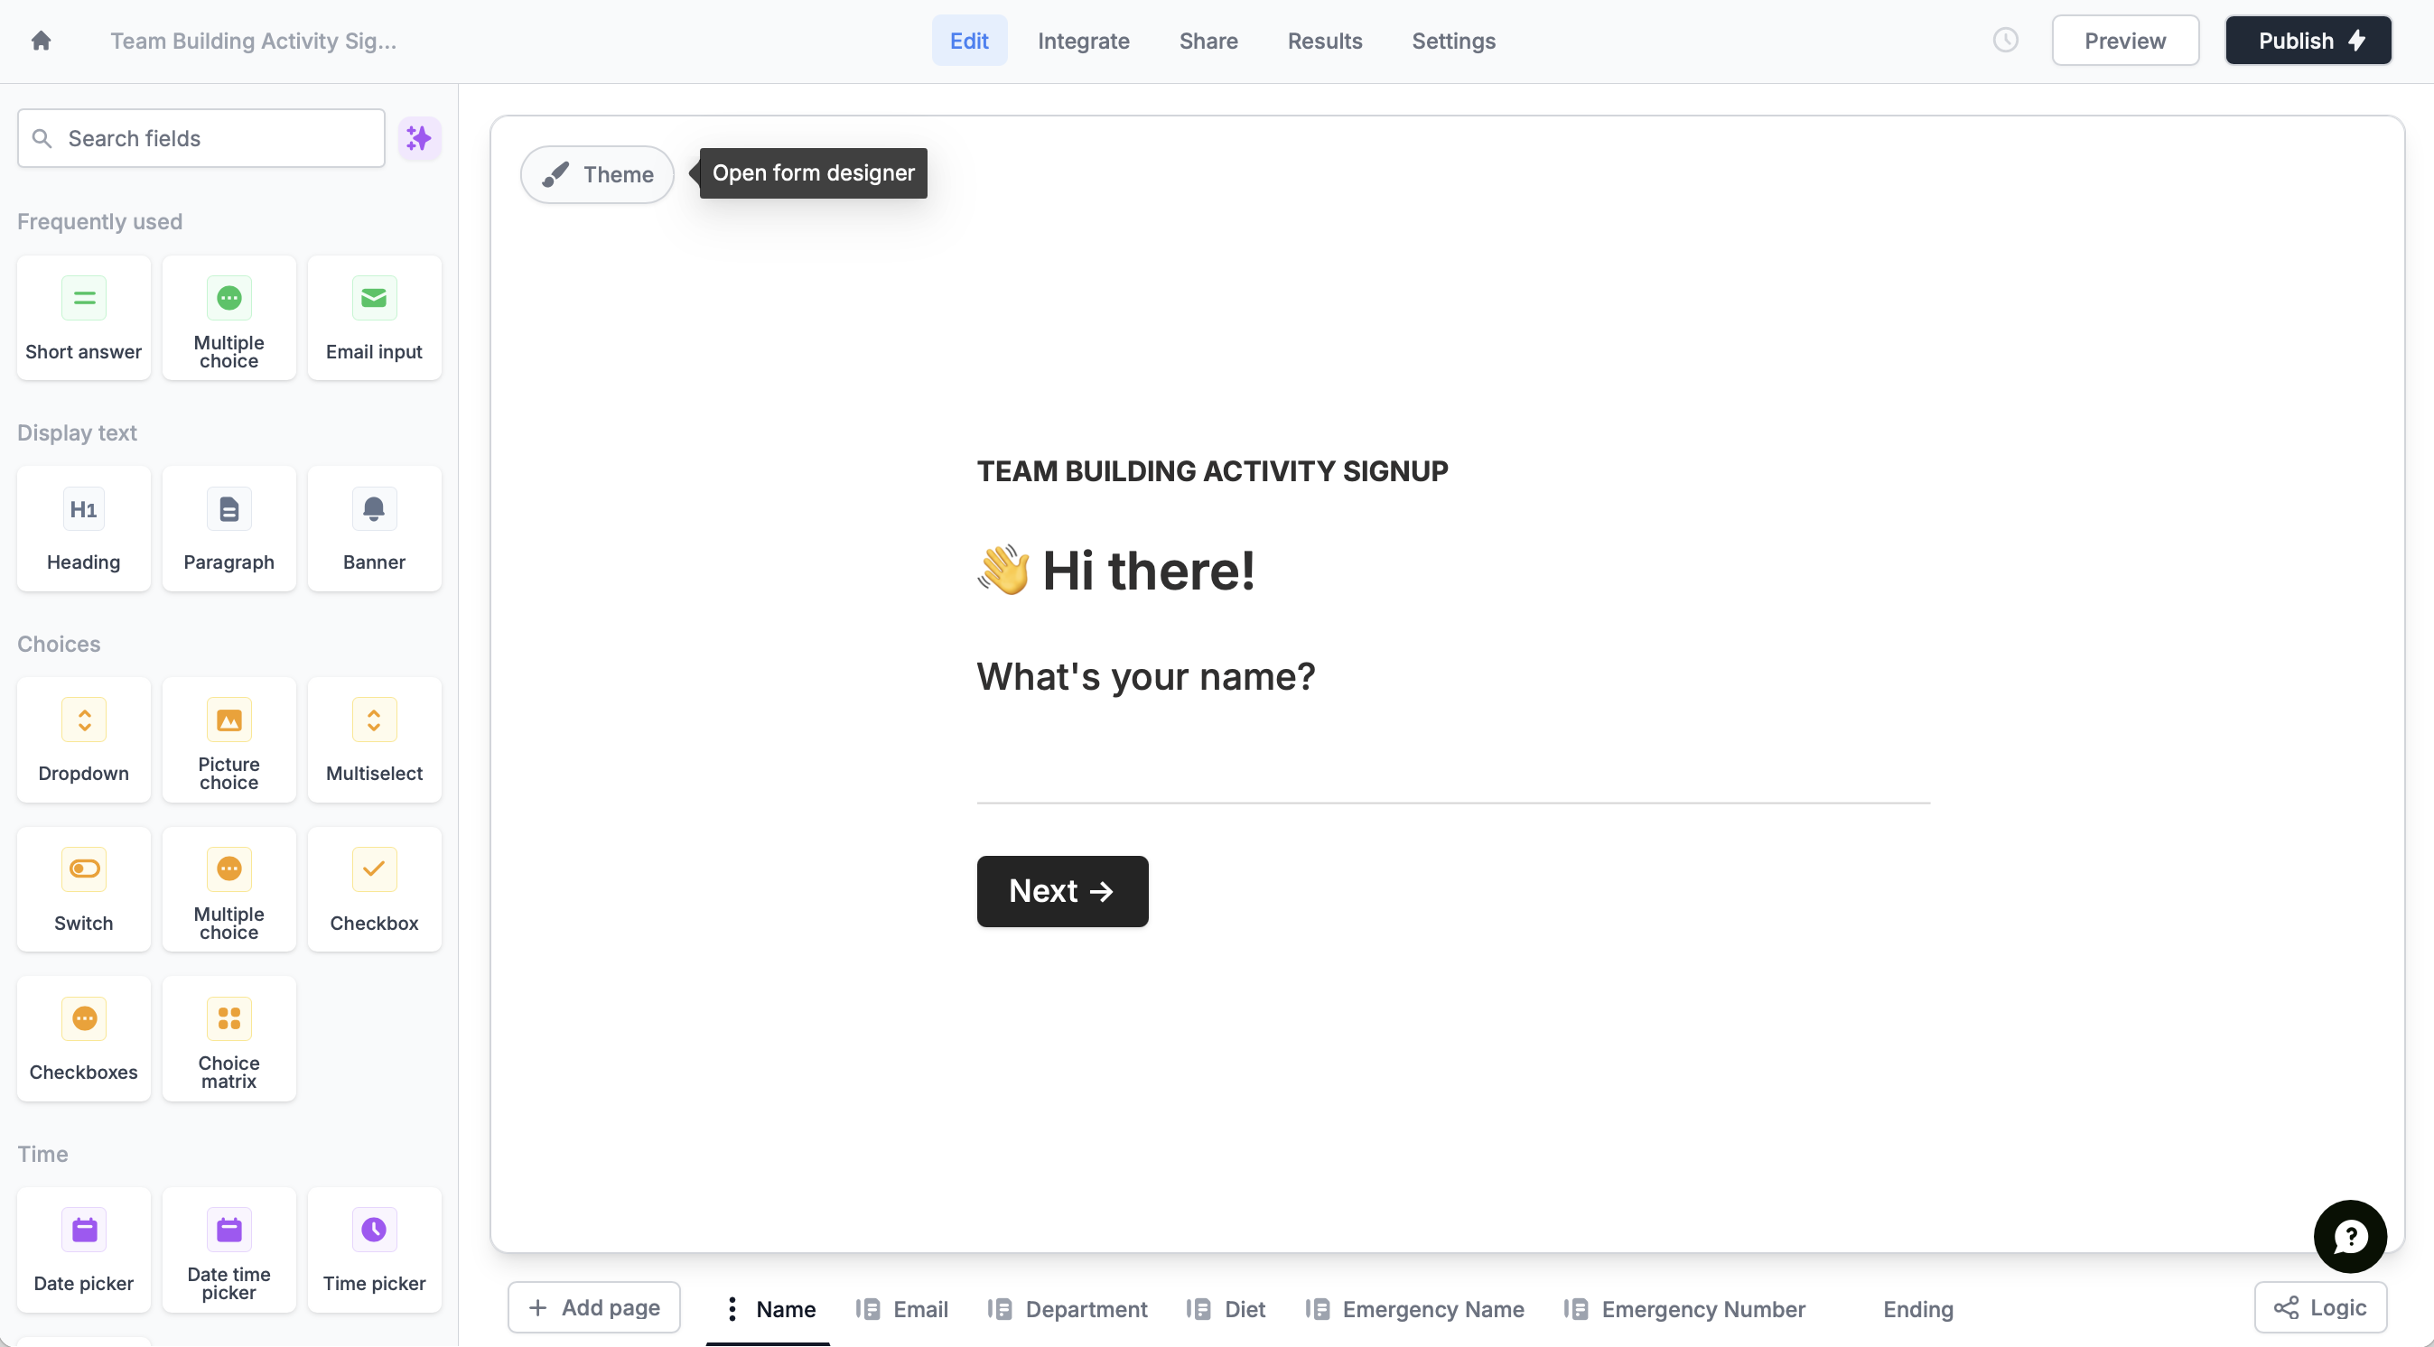Add a Checkboxes field
Screen dimensions: 2434x1347
click(x=83, y=1039)
